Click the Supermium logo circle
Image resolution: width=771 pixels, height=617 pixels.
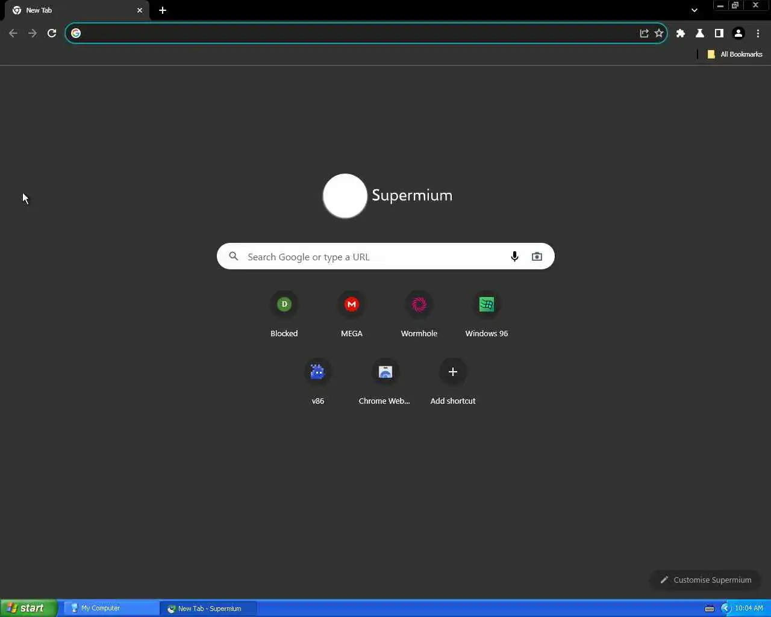[x=345, y=196]
